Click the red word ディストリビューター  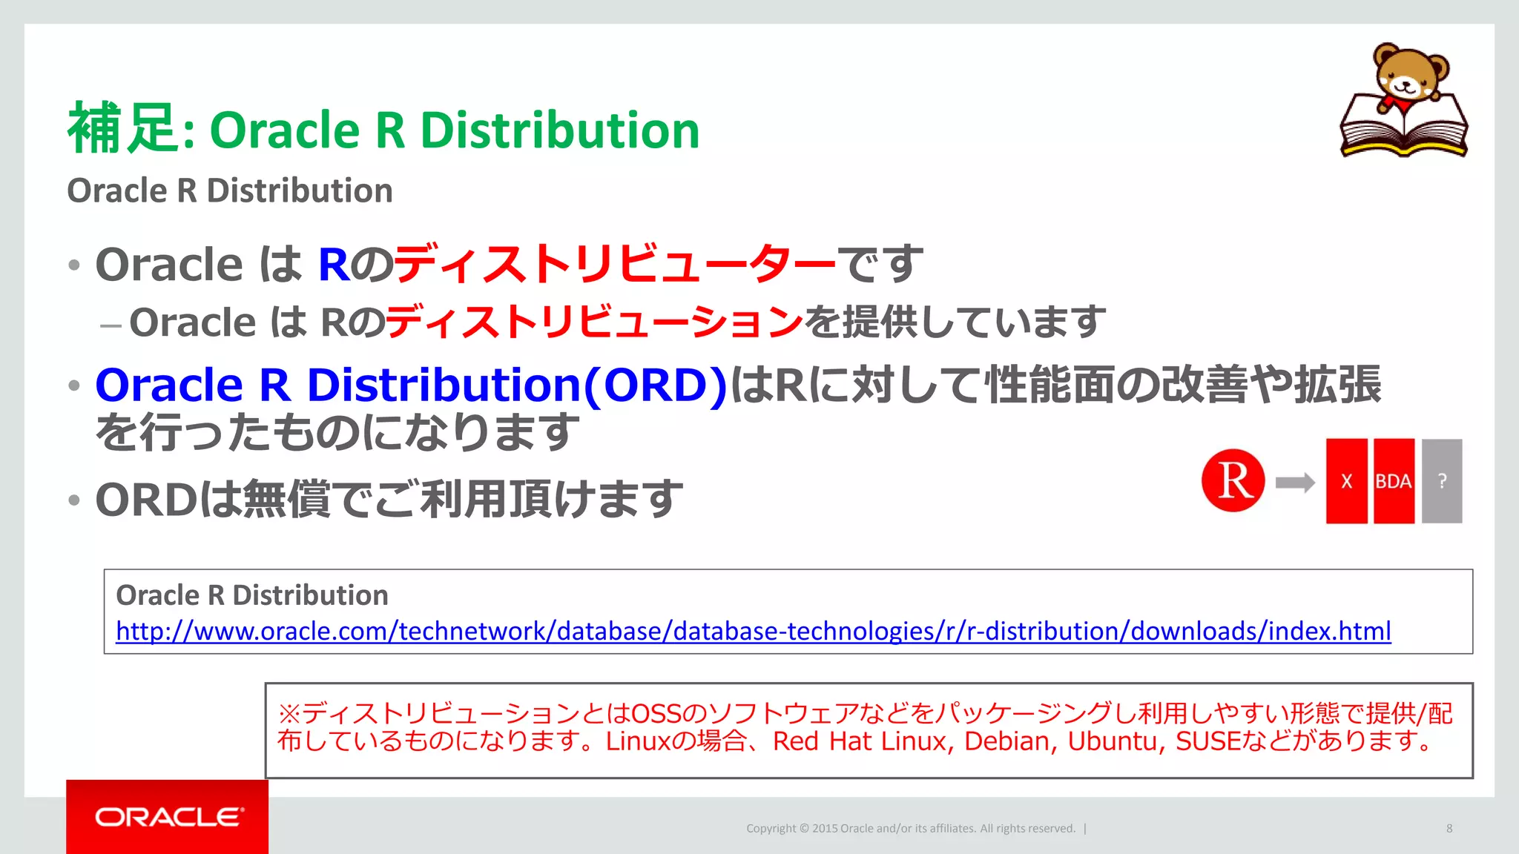tap(615, 264)
